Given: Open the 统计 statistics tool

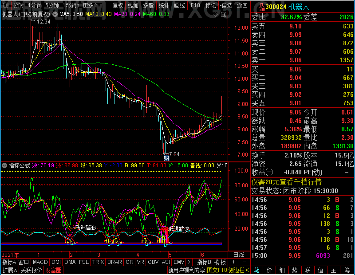Looking at the screenshot, I should click(x=164, y=5).
